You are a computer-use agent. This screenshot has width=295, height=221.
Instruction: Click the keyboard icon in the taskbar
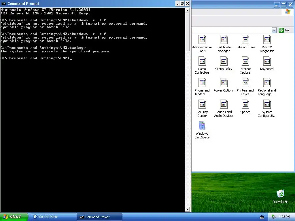point(262,217)
